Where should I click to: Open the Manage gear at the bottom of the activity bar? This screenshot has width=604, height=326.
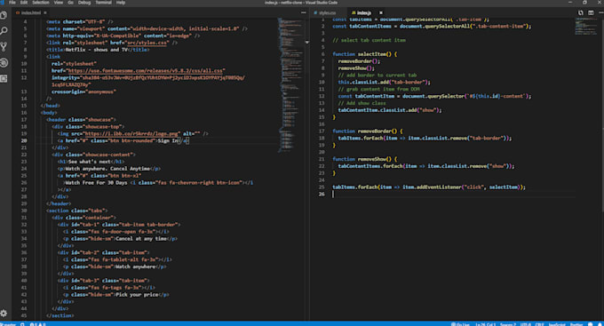[x=4, y=314]
